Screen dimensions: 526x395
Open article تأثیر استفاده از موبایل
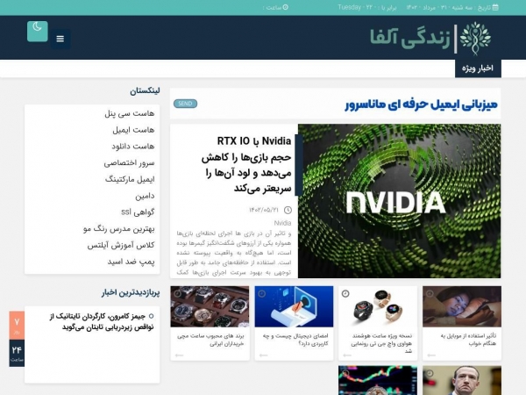468,340
